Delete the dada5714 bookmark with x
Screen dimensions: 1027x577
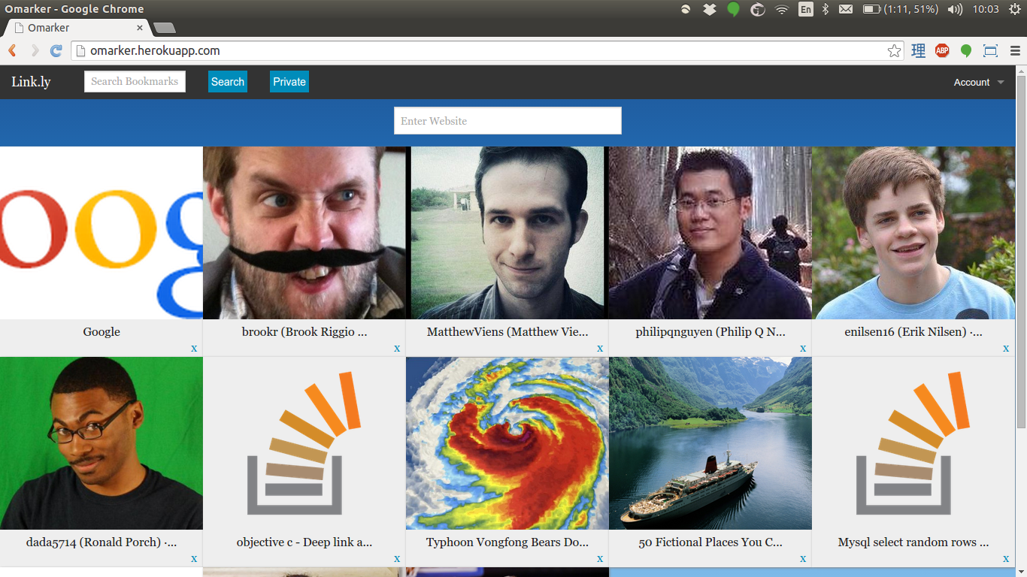(194, 558)
